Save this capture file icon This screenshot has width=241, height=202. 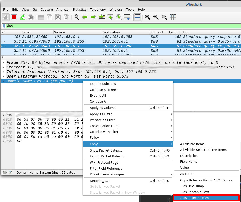click(50, 17)
